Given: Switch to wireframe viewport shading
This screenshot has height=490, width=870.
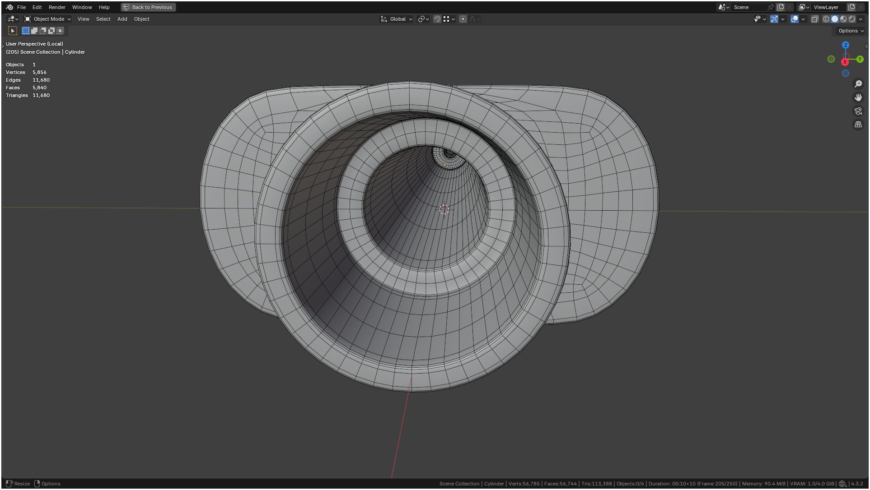Looking at the screenshot, I should click(x=826, y=19).
